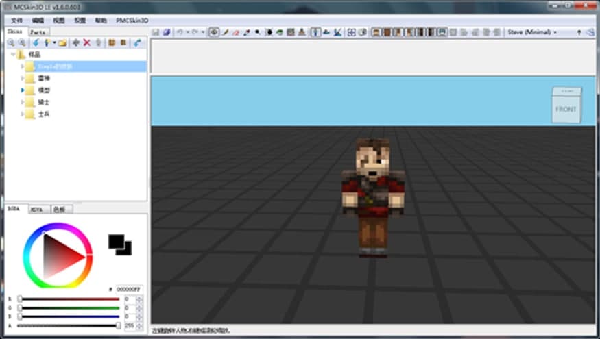Switch to perspective 3D view mode
The width and height of the screenshot is (600, 339).
(315, 32)
